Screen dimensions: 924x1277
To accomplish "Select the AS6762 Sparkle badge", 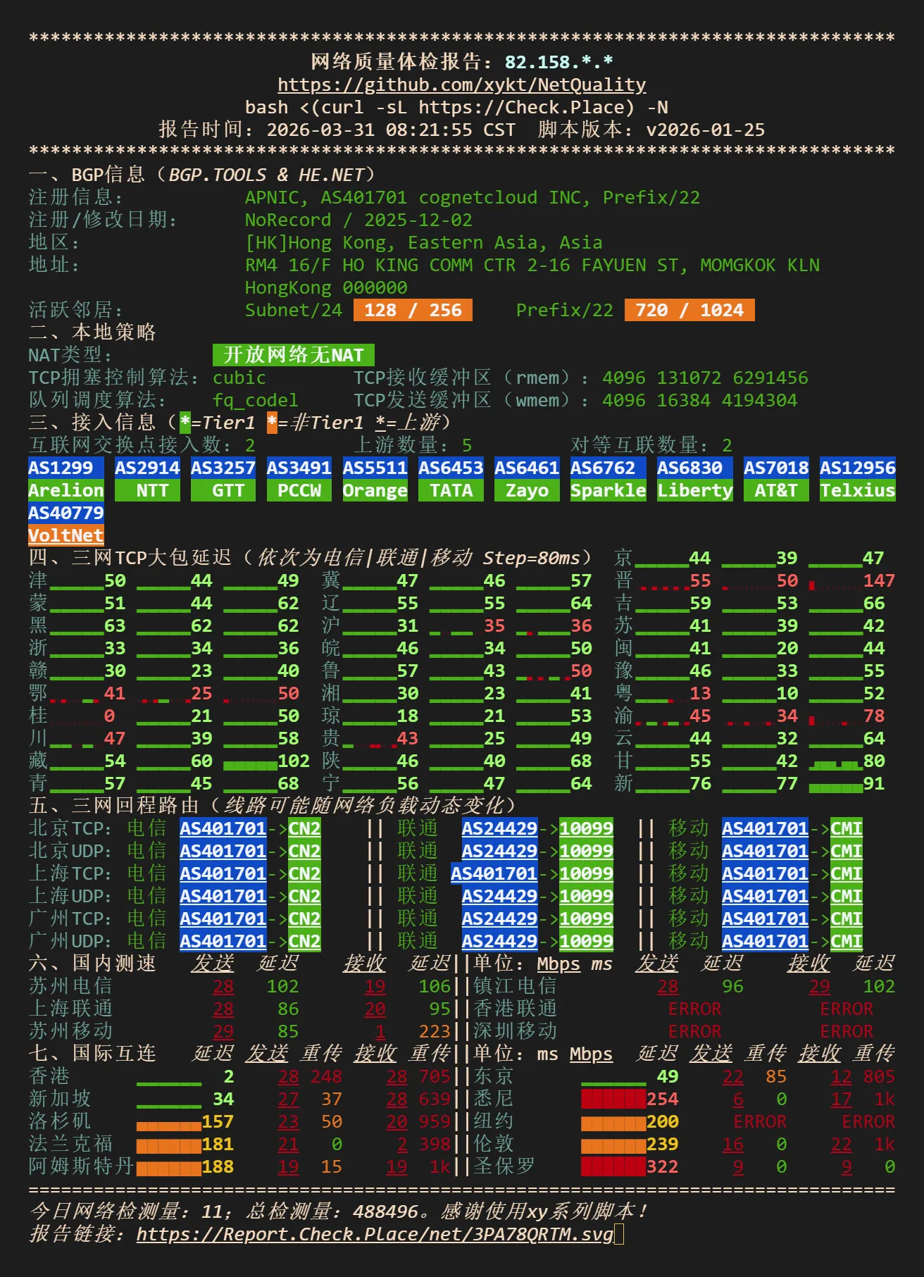I will pyautogui.click(x=608, y=479).
